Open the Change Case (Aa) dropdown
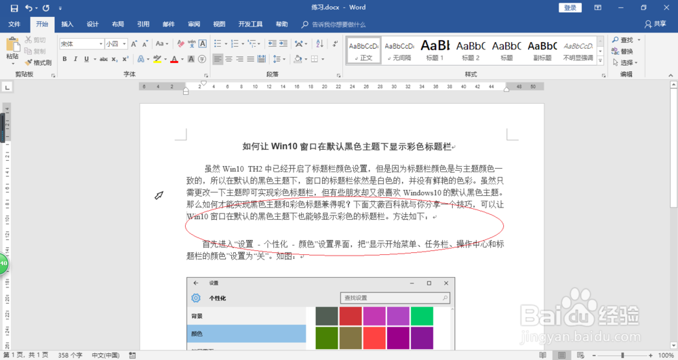Screen dimensions: 678x360 (x=162, y=43)
